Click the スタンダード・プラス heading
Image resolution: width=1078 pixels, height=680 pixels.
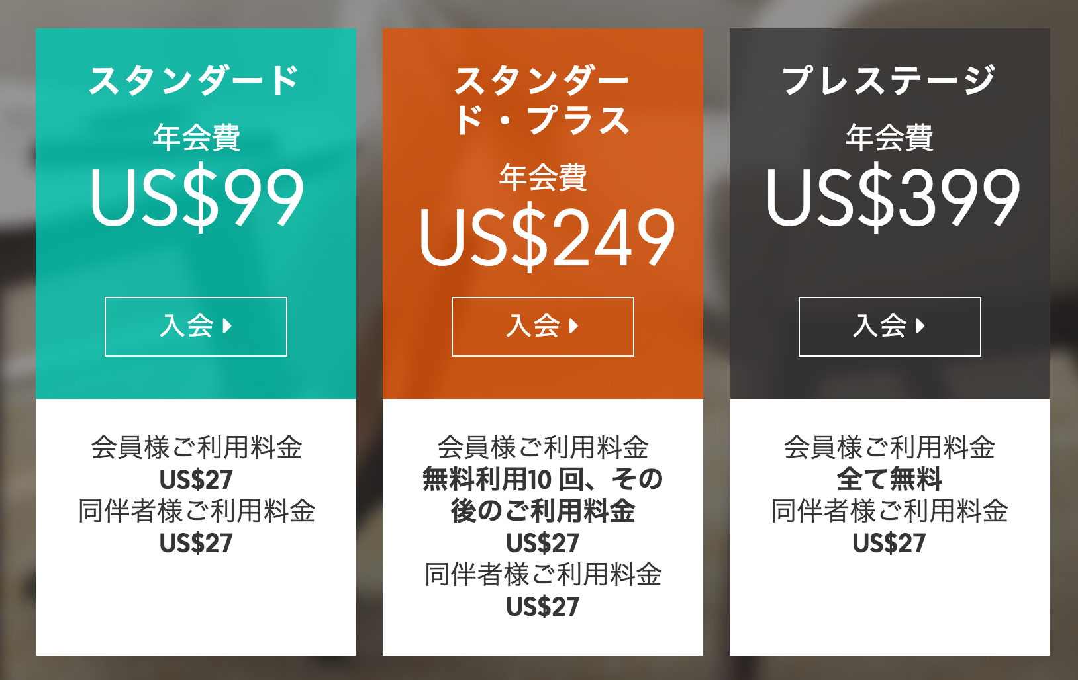(543, 101)
